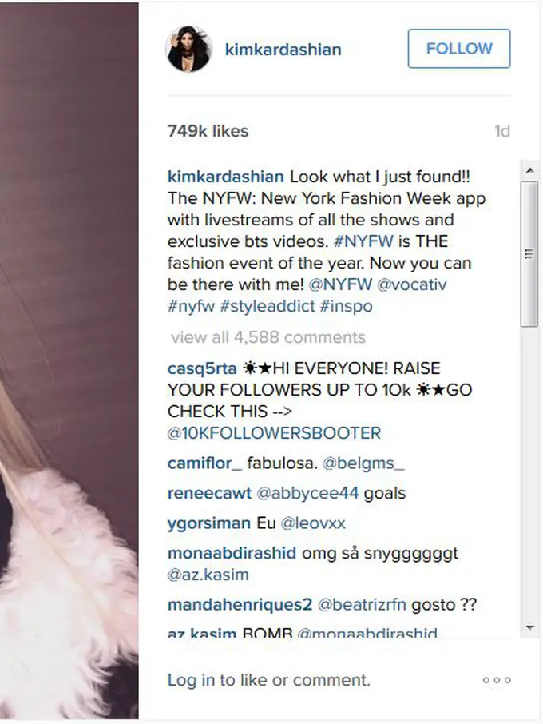Image resolution: width=543 pixels, height=724 pixels.
Task: Open the three-dot more options menu
Action: click(x=497, y=680)
